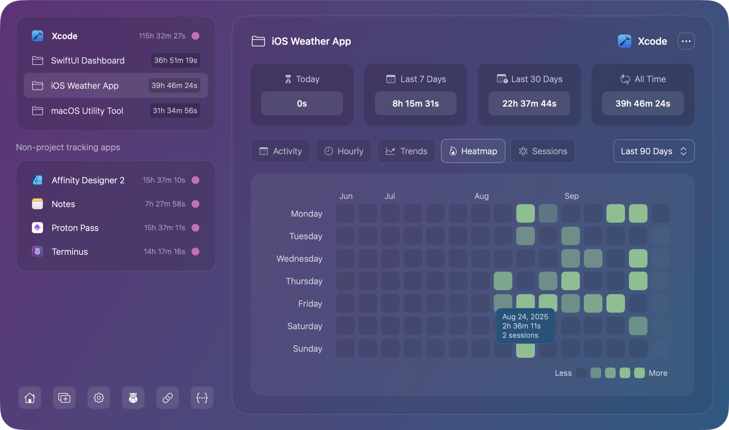The width and height of the screenshot is (729, 430).
Task: Switch to the Heatmap tab
Action: [473, 151]
